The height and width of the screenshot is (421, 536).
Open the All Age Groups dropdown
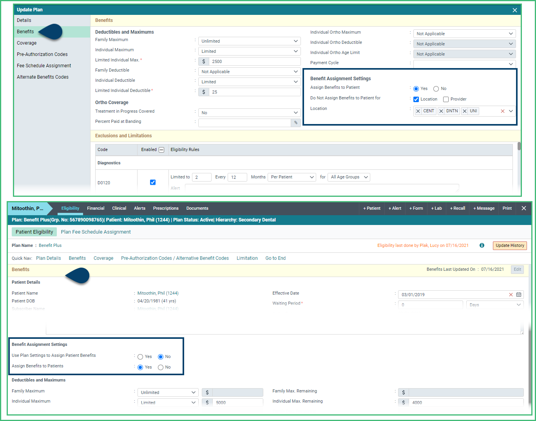pyautogui.click(x=349, y=177)
